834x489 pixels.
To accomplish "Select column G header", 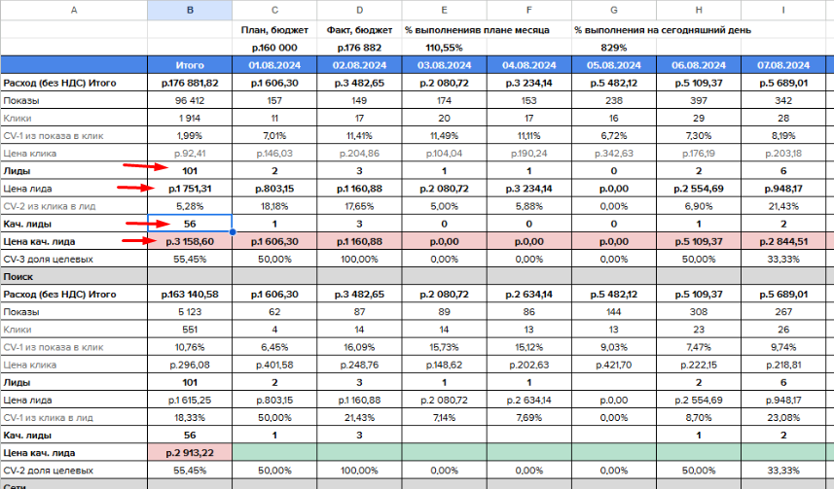I will [614, 10].
